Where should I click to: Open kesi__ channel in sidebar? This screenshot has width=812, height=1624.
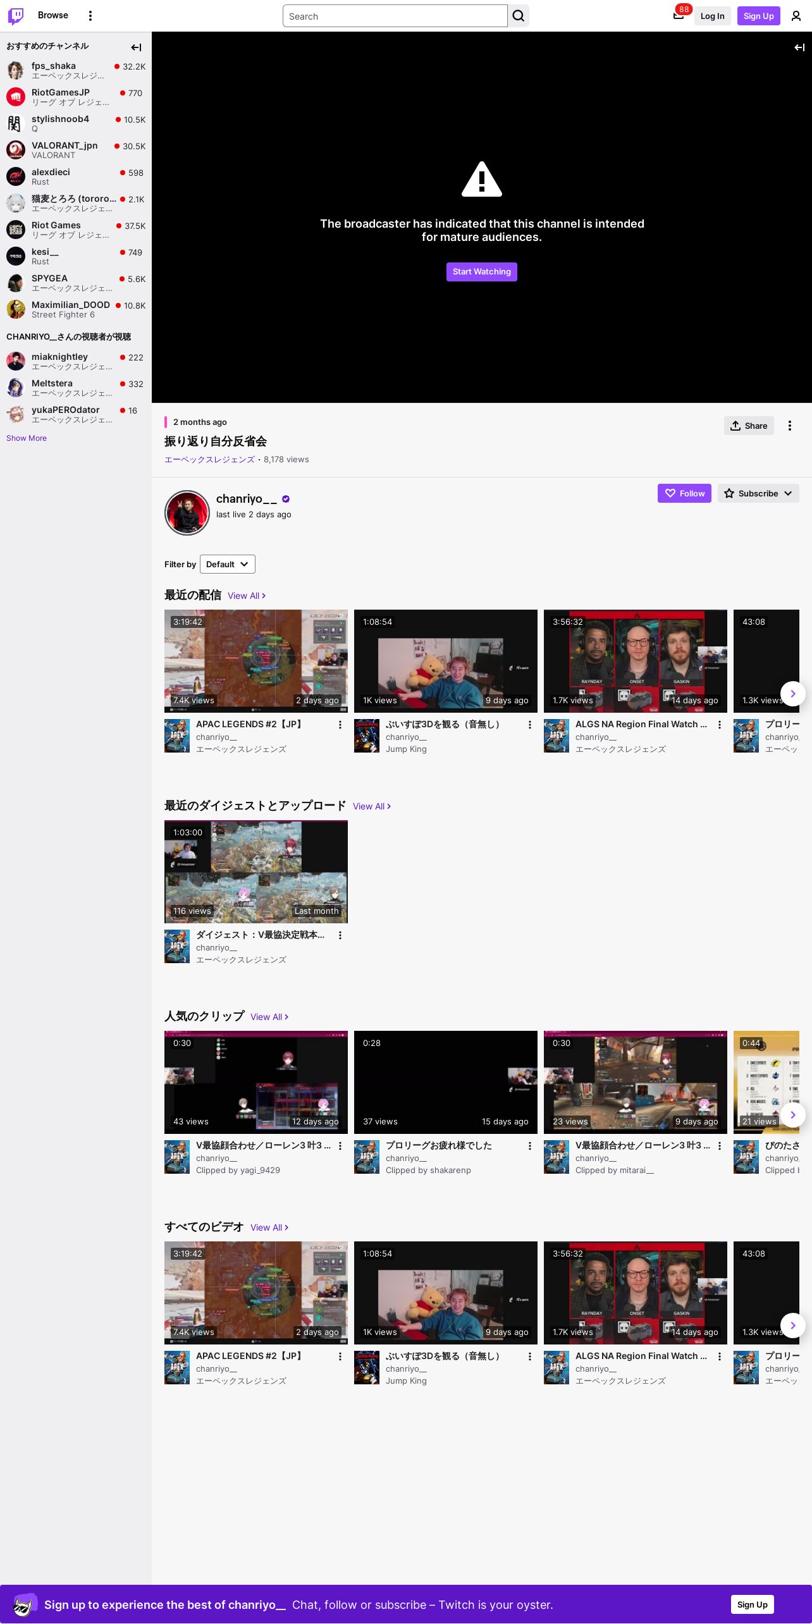point(76,256)
